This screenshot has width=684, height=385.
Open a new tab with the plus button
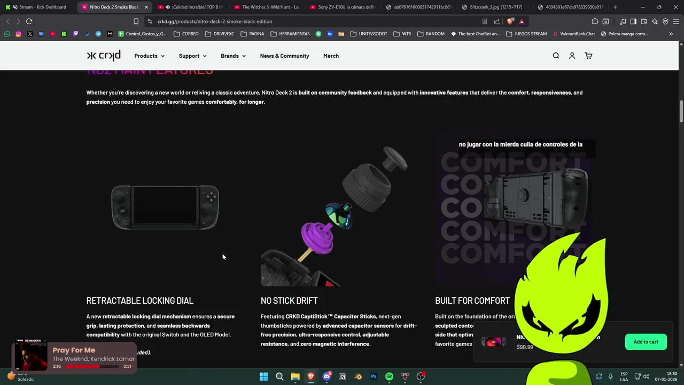(615, 7)
